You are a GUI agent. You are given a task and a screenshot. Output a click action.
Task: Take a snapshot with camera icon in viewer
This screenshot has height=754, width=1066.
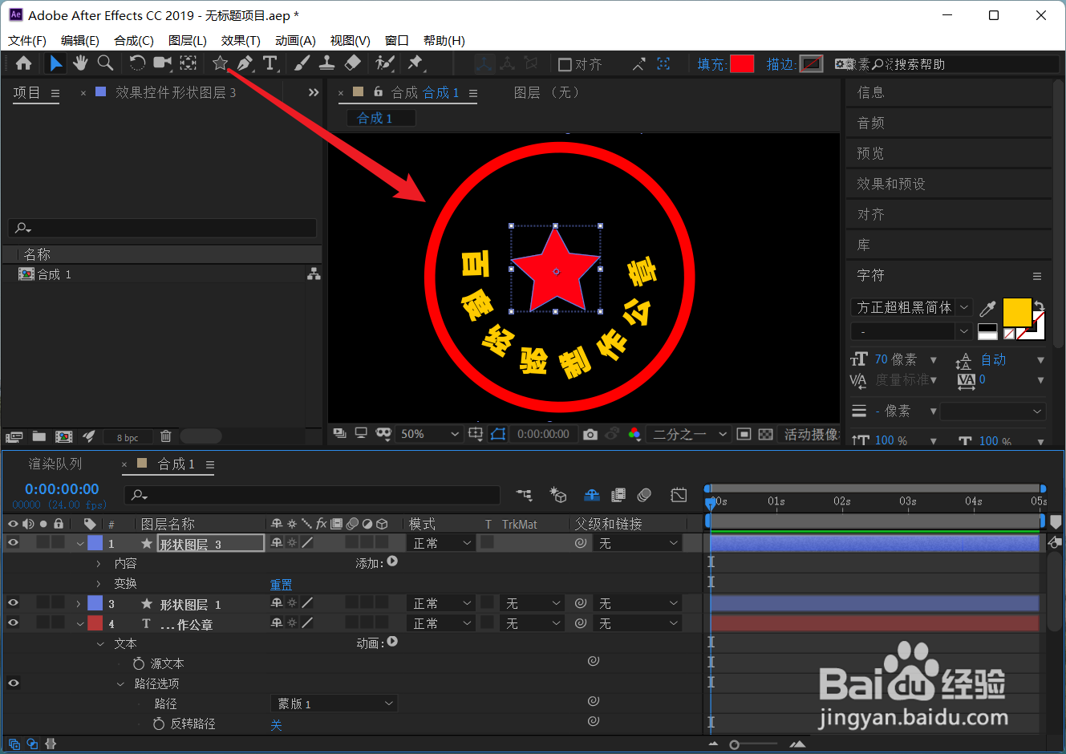(590, 434)
